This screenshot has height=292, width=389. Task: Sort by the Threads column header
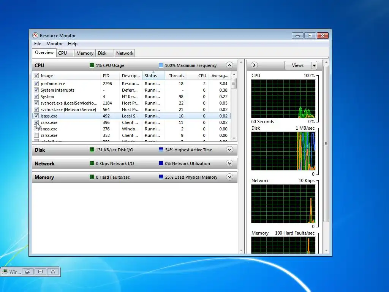(x=175, y=76)
